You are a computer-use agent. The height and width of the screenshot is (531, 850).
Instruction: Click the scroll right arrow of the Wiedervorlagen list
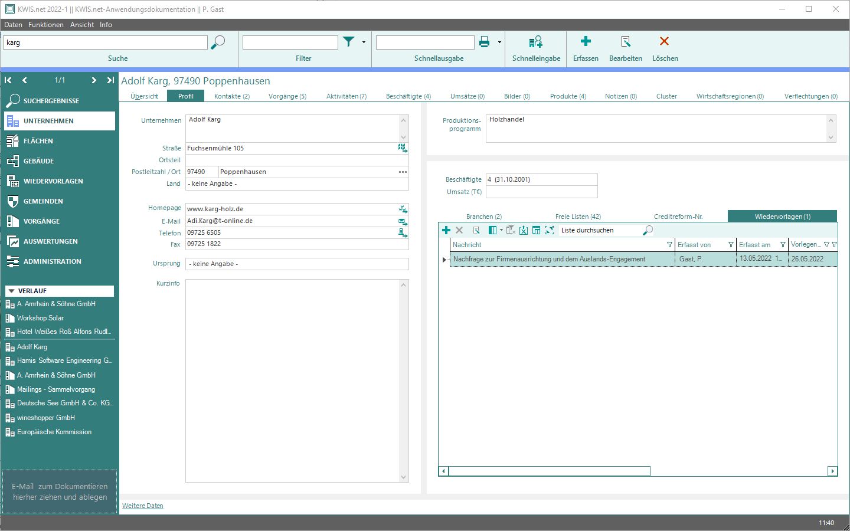832,471
